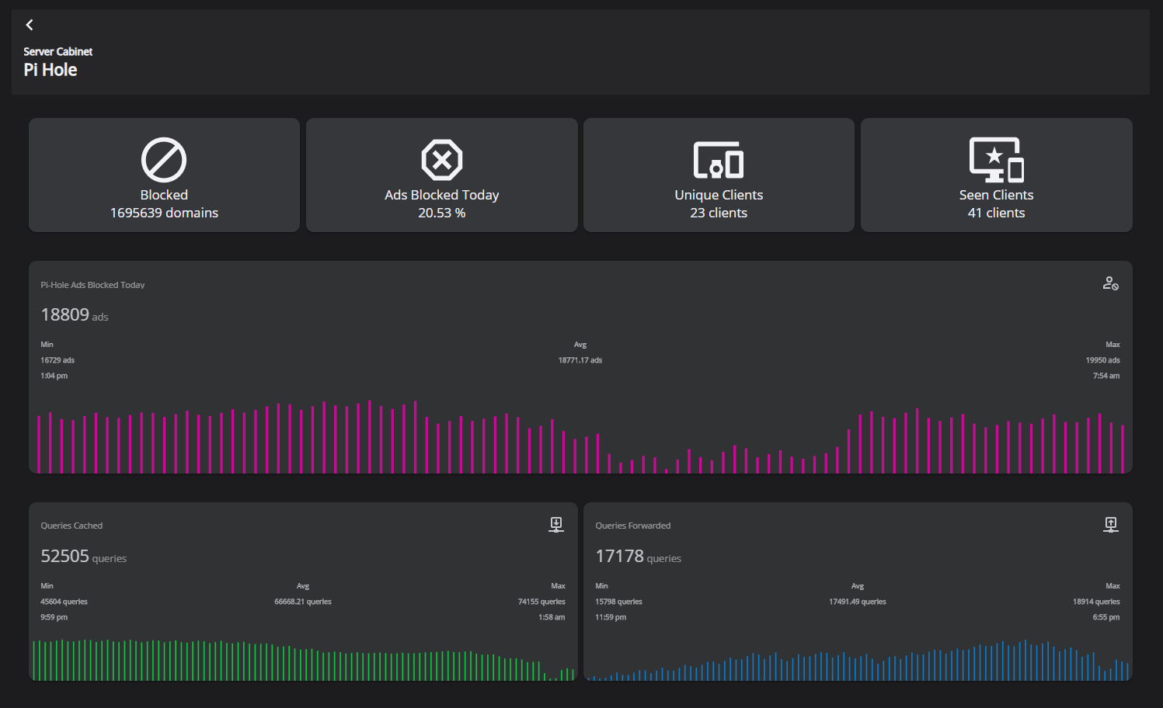The width and height of the screenshot is (1163, 708).
Task: Open the Unique Clients card
Action: pyautogui.click(x=719, y=175)
